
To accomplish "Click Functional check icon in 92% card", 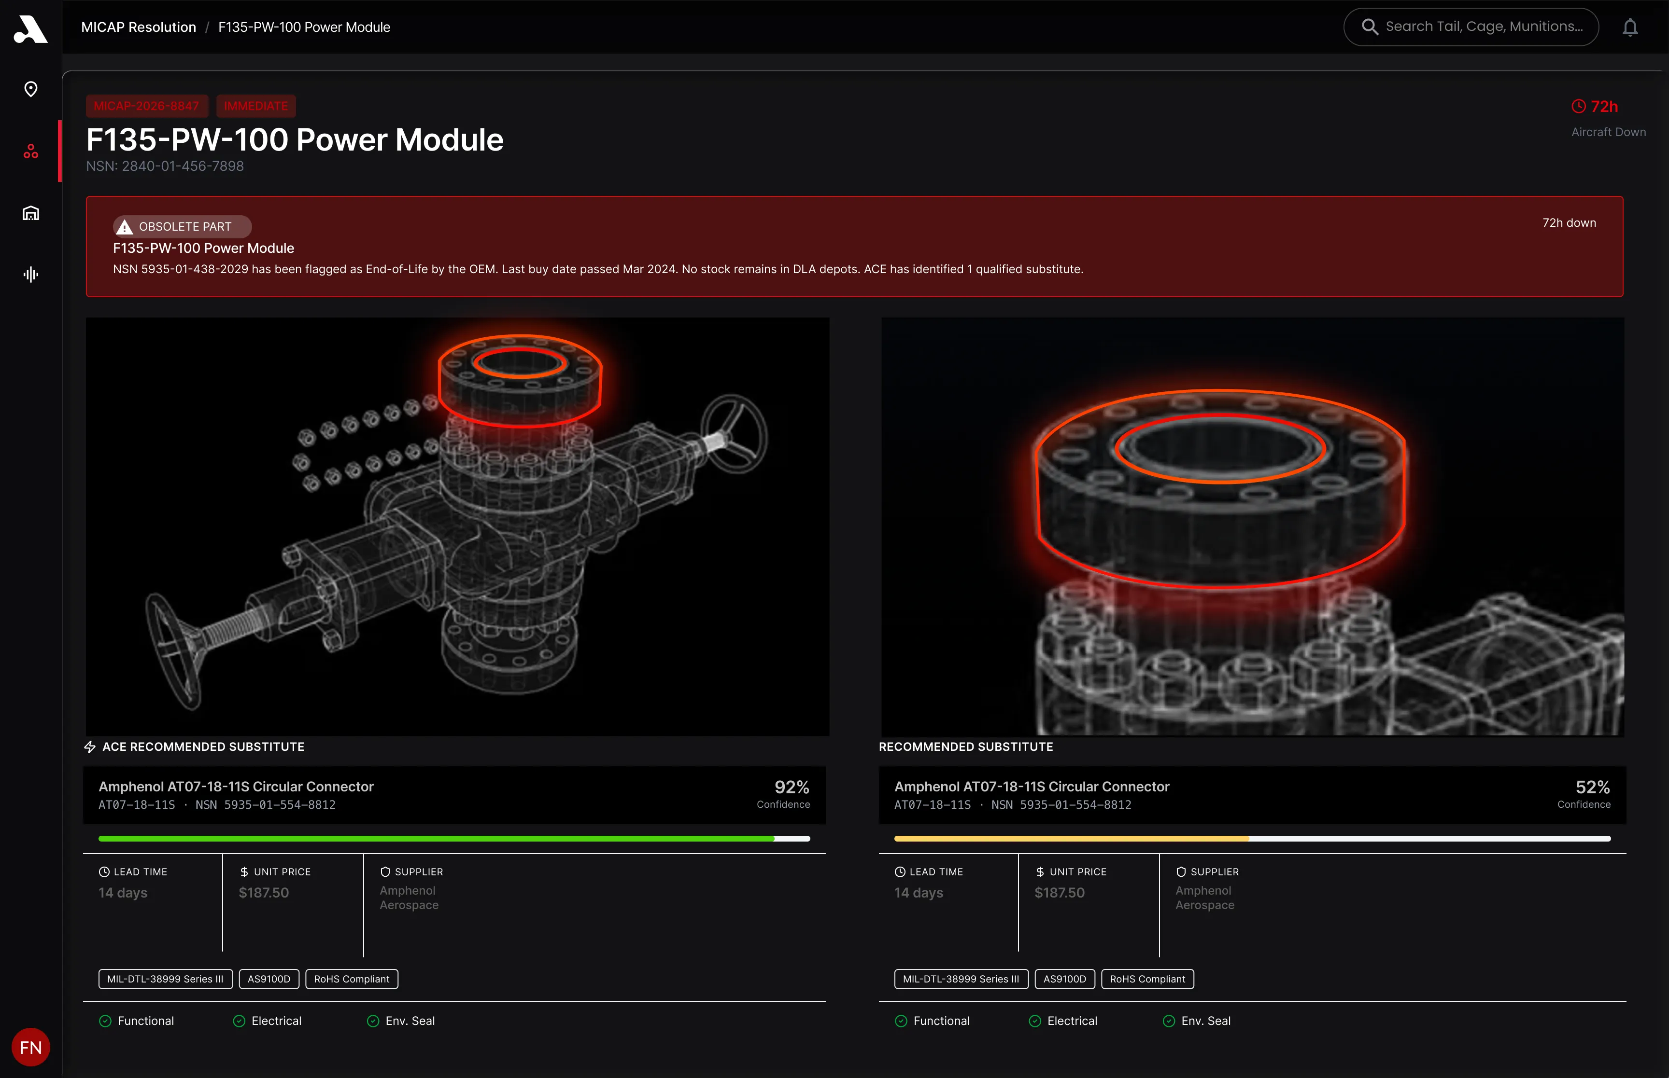I will 105,1021.
